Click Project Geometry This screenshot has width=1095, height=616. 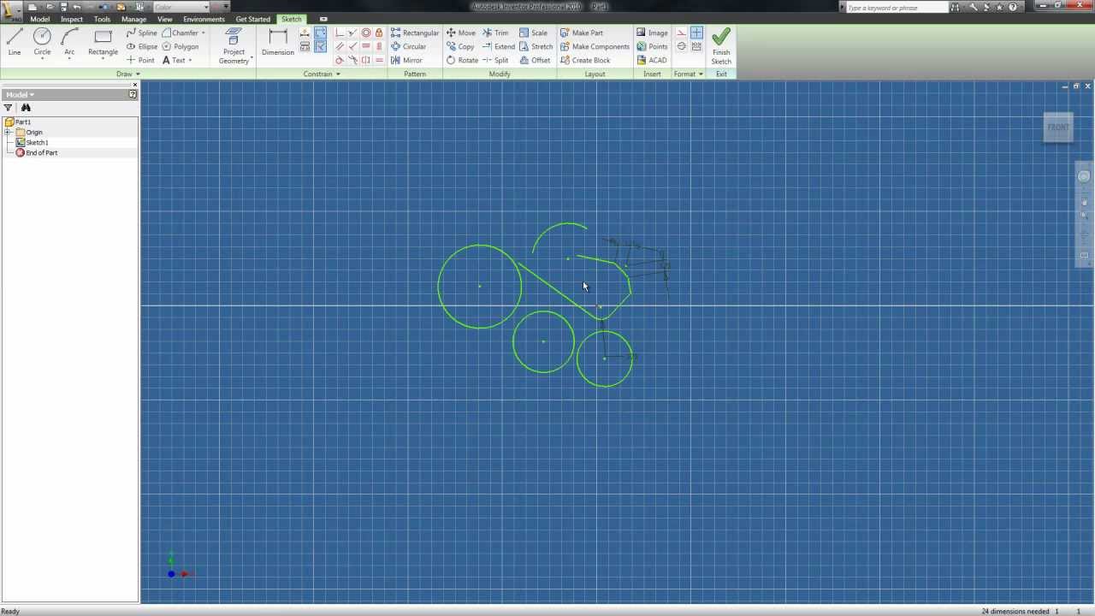[x=234, y=46]
